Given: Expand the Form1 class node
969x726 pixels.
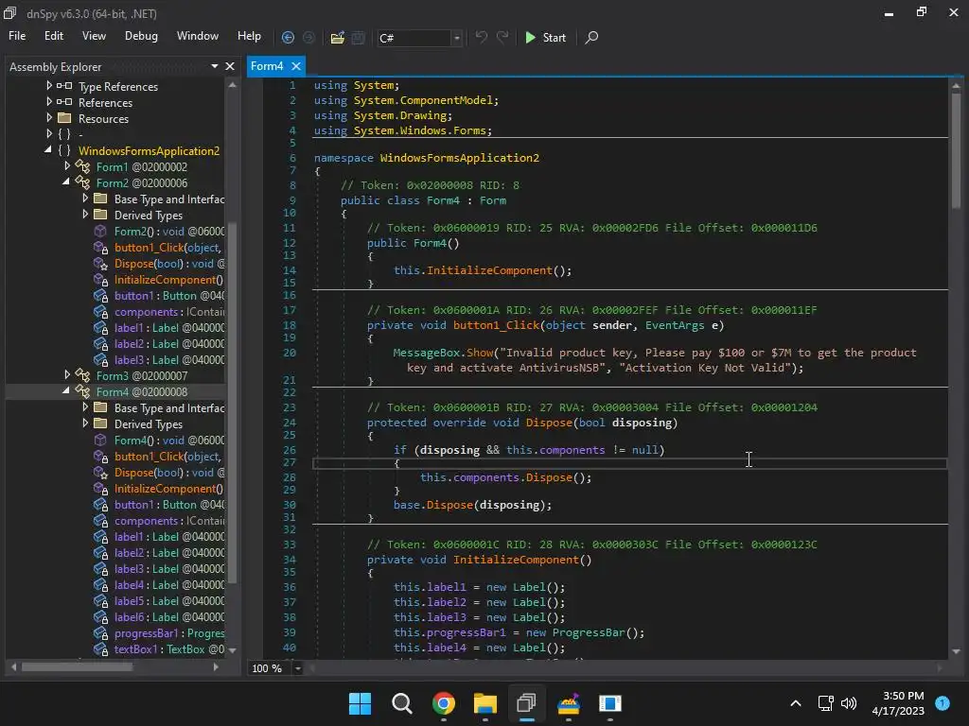Looking at the screenshot, I should coord(67,165).
